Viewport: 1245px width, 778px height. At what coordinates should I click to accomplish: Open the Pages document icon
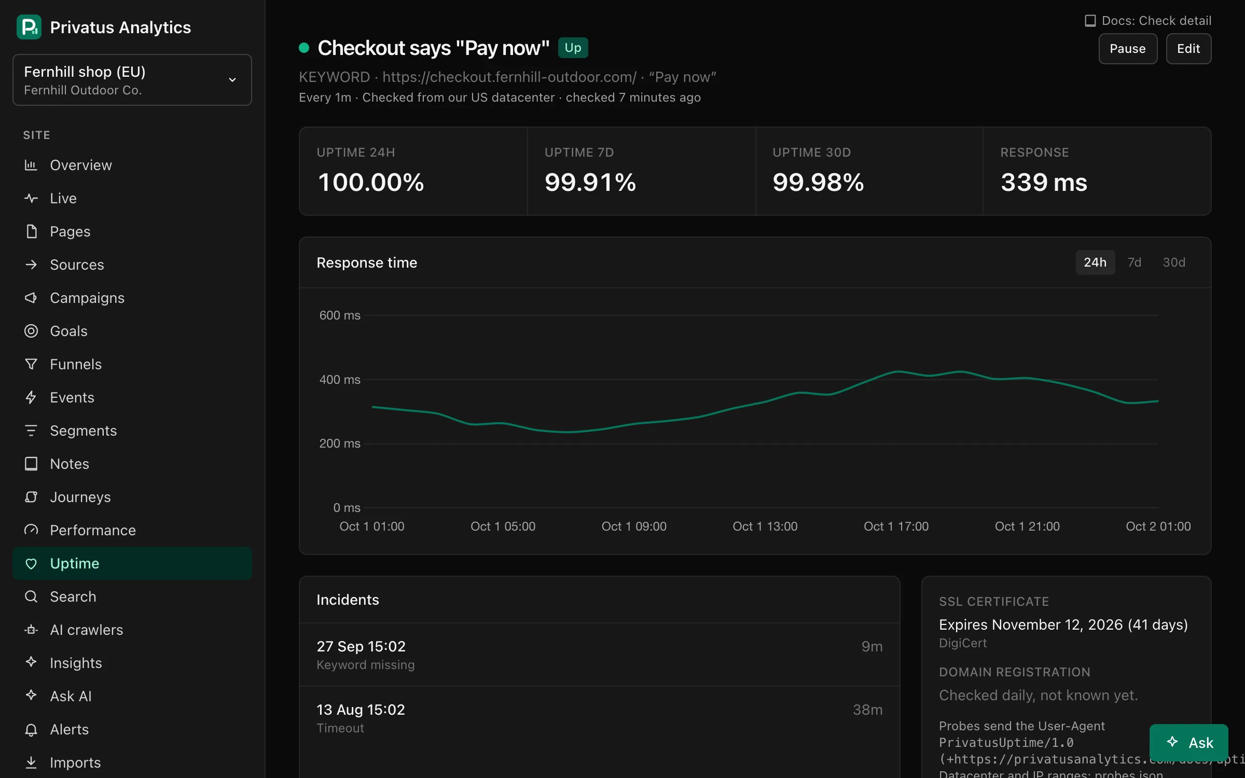[31, 231]
